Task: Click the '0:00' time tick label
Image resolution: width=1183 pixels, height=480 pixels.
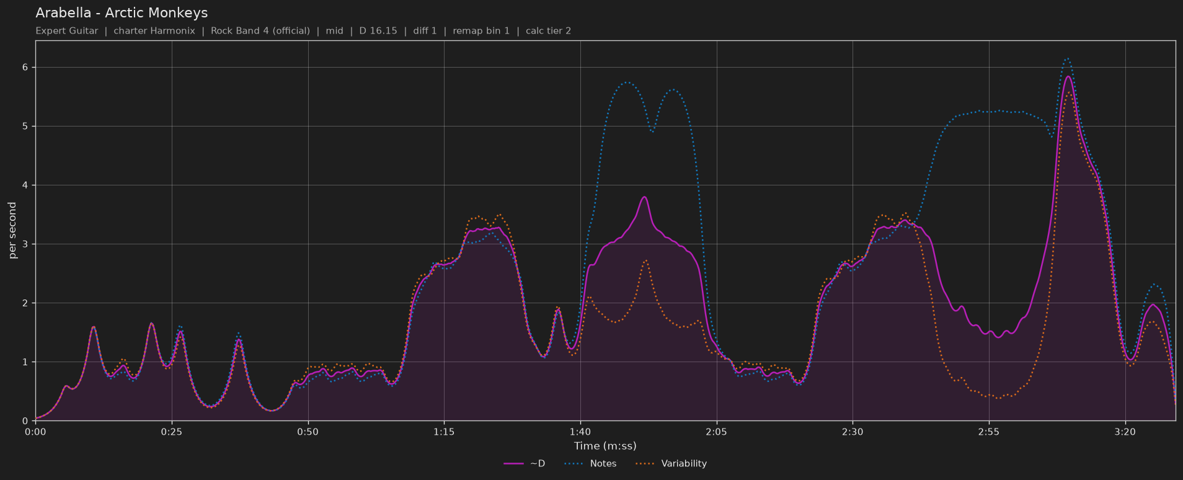Action: click(x=35, y=432)
